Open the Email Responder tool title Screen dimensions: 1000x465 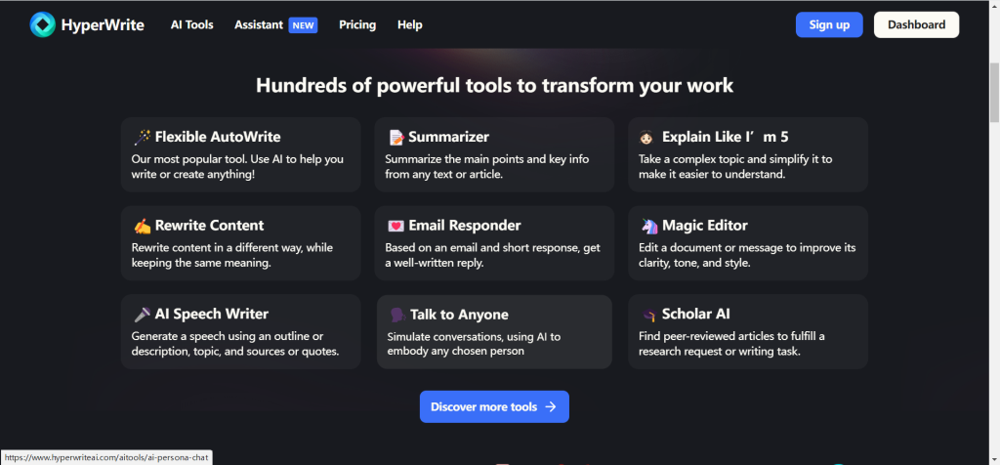[x=464, y=226]
